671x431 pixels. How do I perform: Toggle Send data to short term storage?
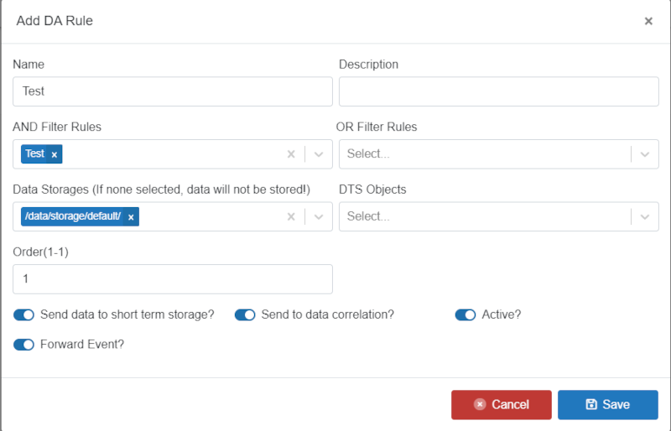[x=23, y=314]
